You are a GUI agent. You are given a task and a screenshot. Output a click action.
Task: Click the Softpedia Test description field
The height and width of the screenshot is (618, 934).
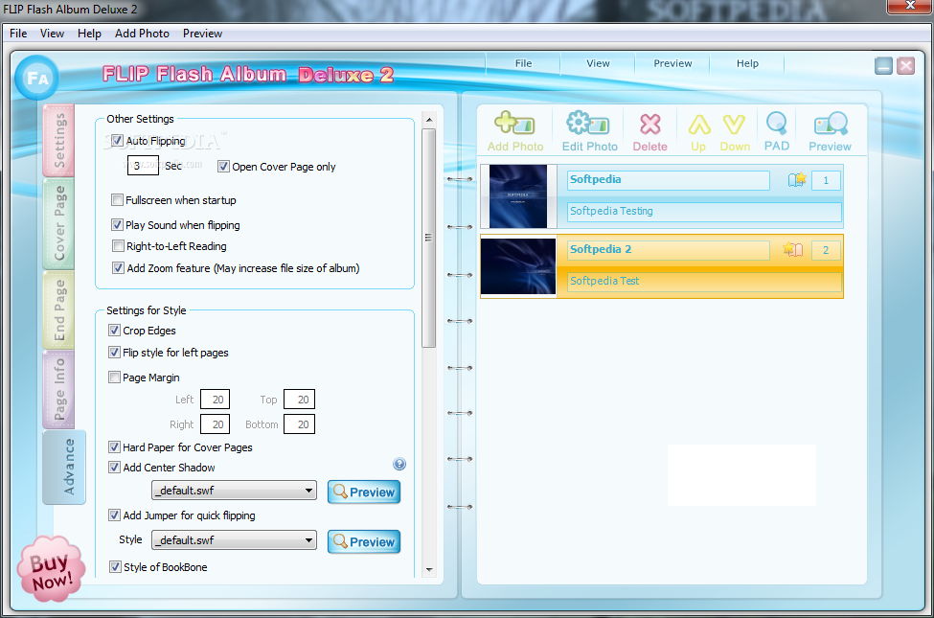tap(704, 282)
